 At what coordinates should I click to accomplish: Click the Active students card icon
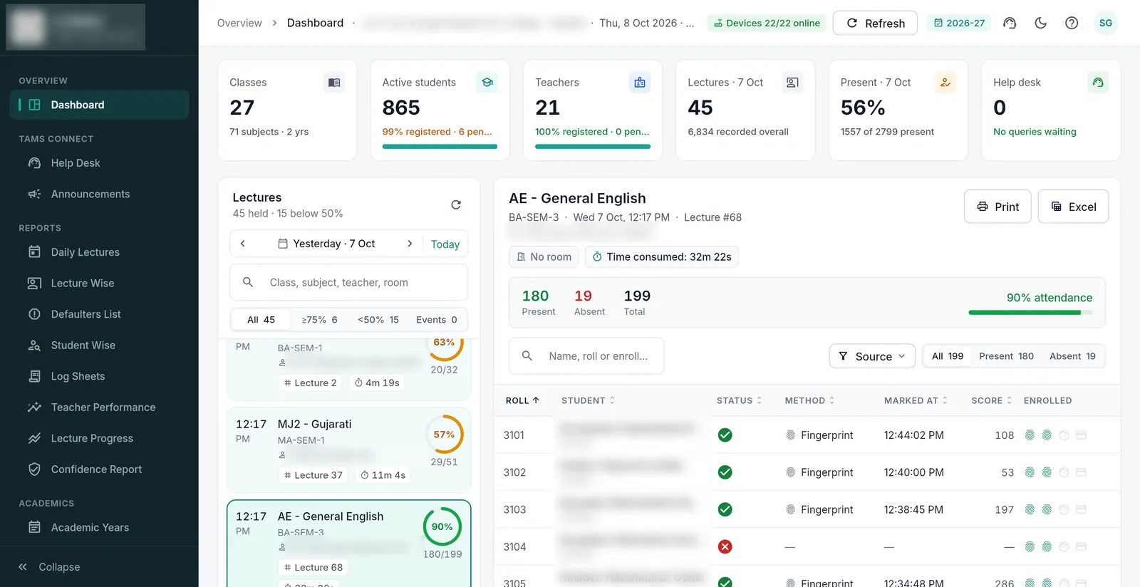[x=487, y=83]
